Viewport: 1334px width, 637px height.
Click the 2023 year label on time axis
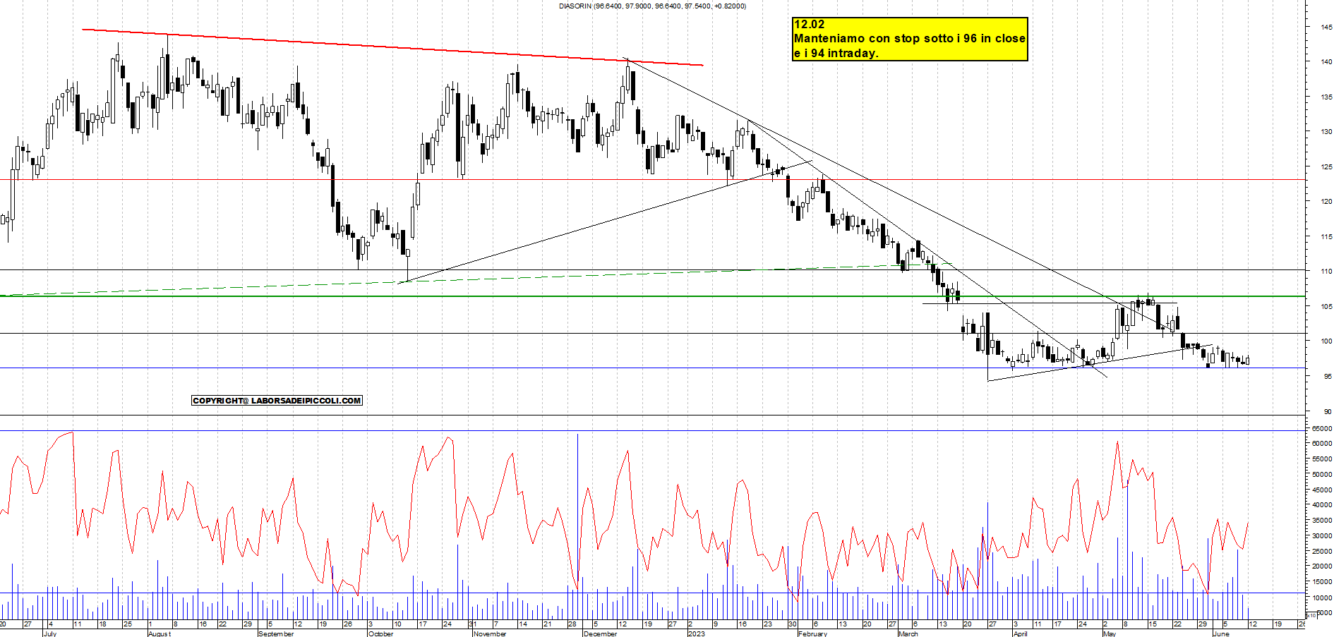click(697, 633)
